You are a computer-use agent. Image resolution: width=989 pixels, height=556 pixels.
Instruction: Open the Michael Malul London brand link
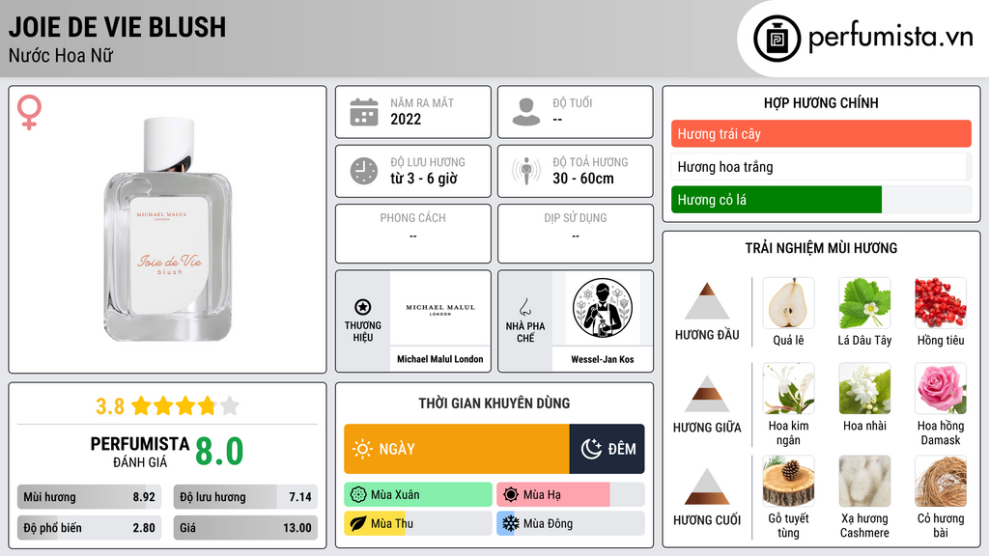[440, 359]
